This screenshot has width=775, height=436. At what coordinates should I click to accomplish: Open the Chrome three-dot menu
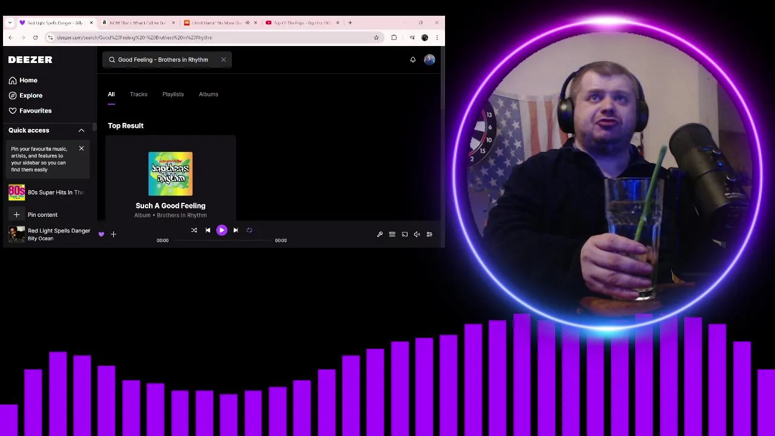pos(437,38)
